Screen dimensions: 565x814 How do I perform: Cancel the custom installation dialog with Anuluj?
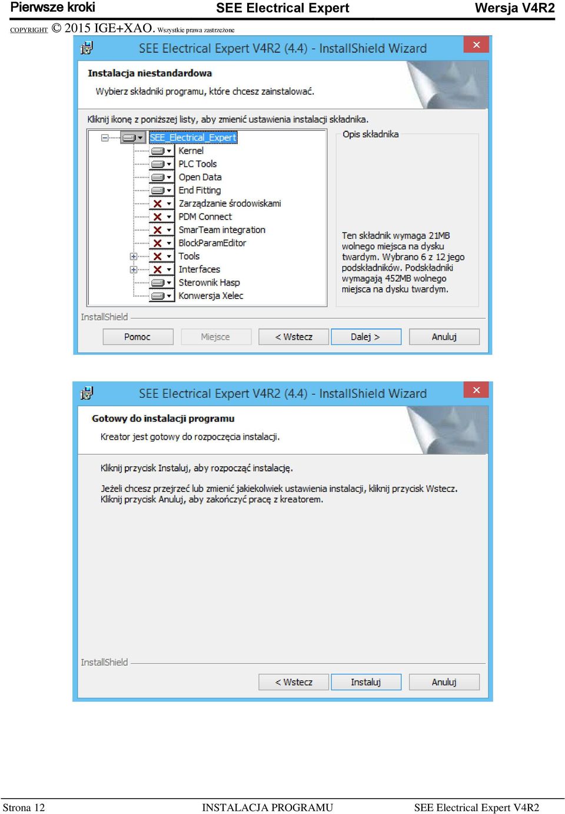pos(444,337)
